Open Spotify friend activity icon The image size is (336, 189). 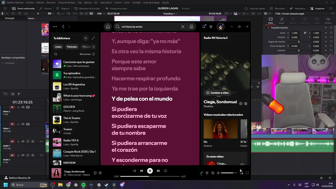tap(211, 27)
